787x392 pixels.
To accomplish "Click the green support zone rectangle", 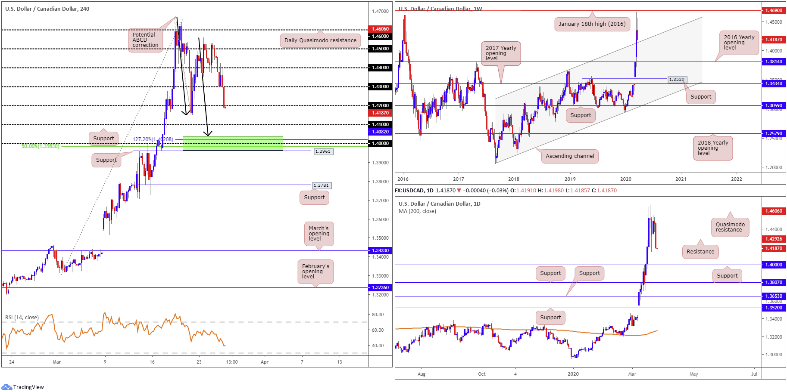I will point(233,143).
